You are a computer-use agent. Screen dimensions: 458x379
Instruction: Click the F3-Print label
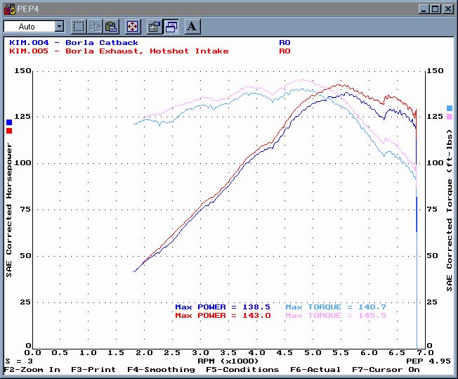[93, 370]
